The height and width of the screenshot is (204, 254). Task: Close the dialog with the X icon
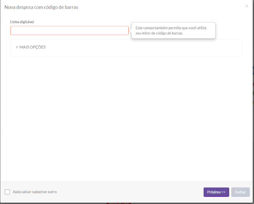tap(246, 6)
